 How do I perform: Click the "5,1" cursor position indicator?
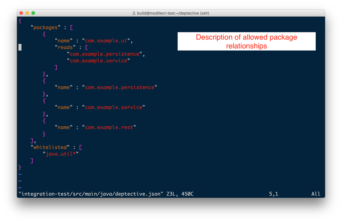click(x=274, y=194)
